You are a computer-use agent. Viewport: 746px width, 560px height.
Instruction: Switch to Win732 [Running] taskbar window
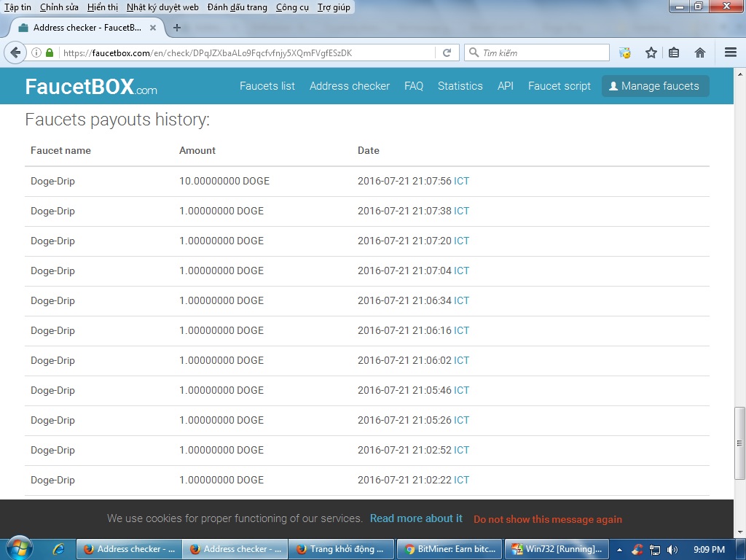556,549
